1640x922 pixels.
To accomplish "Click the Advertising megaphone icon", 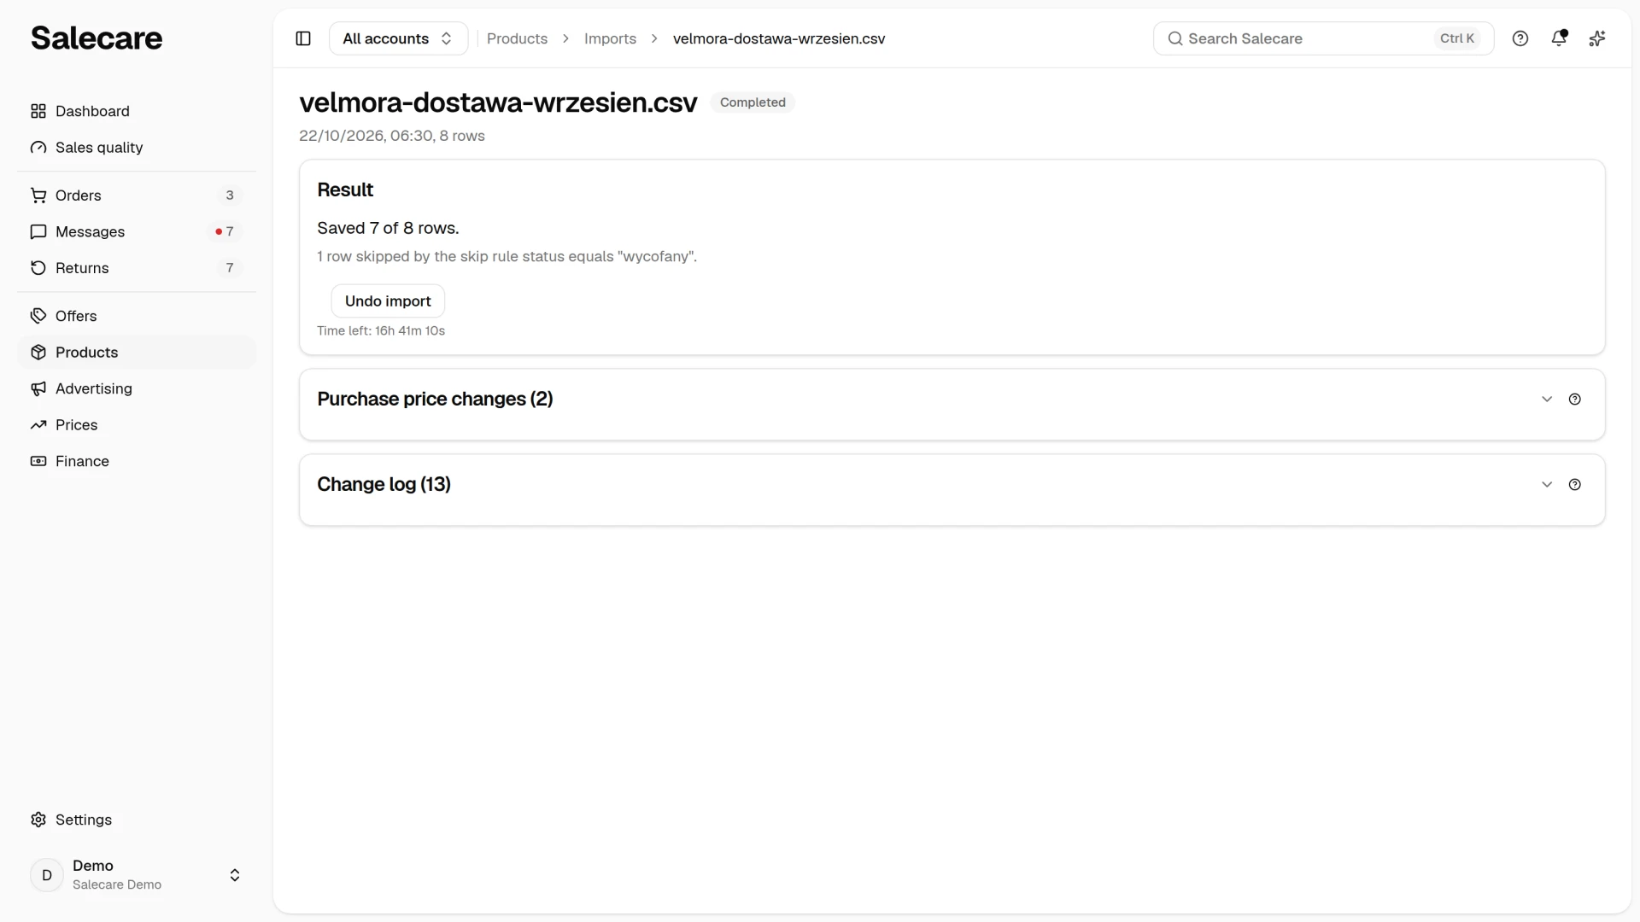I will (38, 388).
